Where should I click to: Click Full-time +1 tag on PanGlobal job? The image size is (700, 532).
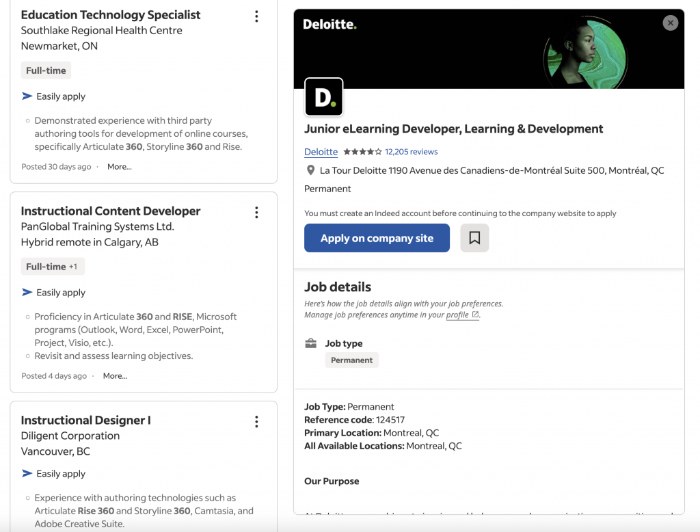pyautogui.click(x=52, y=267)
